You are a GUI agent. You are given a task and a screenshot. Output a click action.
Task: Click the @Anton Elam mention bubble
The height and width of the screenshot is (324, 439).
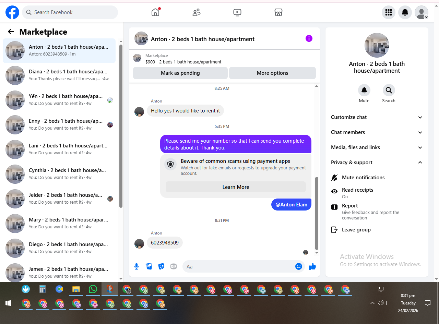292,205
